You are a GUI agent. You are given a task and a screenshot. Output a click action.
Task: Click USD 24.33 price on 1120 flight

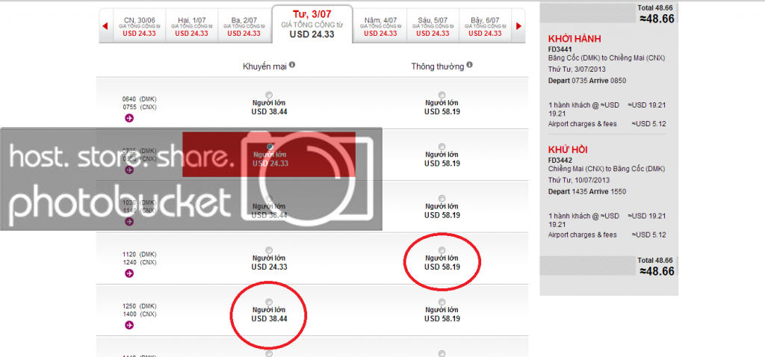(x=269, y=267)
